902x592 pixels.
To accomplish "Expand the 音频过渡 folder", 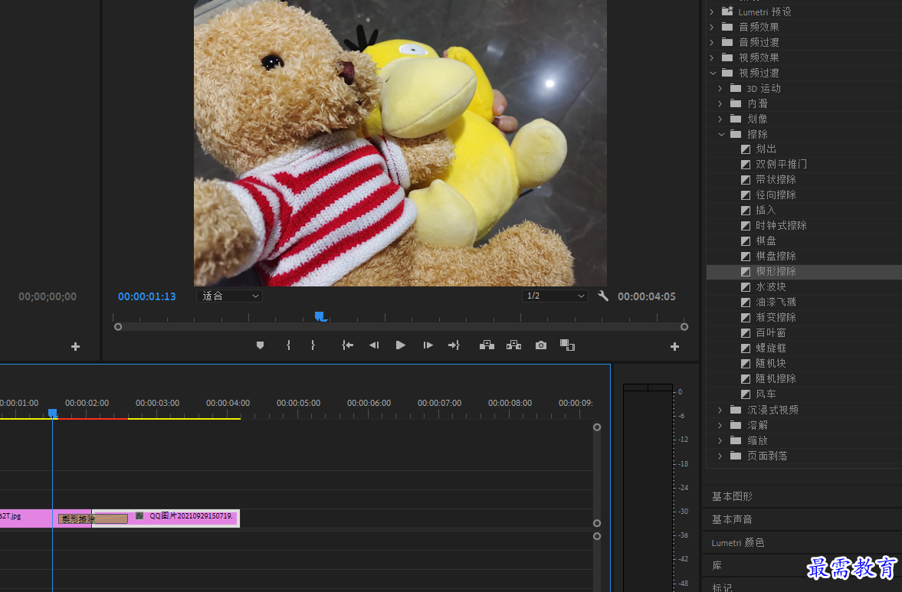I will [x=712, y=43].
